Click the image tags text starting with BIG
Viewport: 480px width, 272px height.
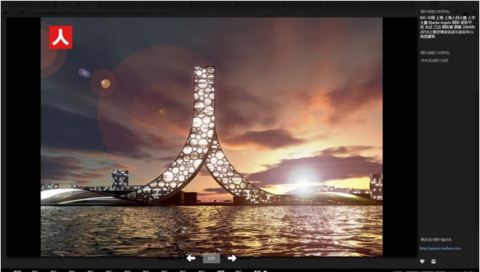(x=447, y=28)
